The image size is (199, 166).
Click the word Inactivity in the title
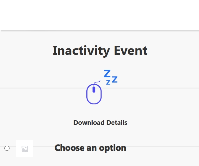(81, 51)
